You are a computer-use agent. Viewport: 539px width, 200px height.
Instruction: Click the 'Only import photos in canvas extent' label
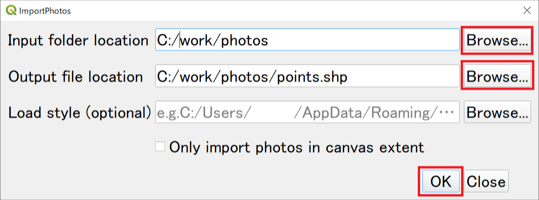click(297, 147)
